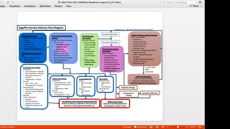Open Customize Quick Access Toolbar arrow
The image size is (230, 129).
[13, 2]
